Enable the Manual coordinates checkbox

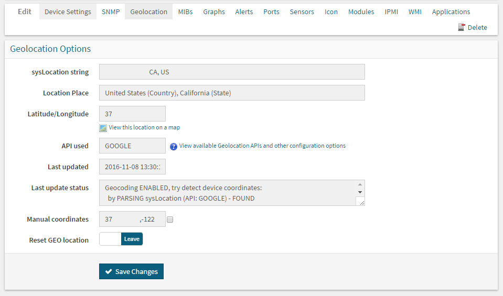coord(170,220)
